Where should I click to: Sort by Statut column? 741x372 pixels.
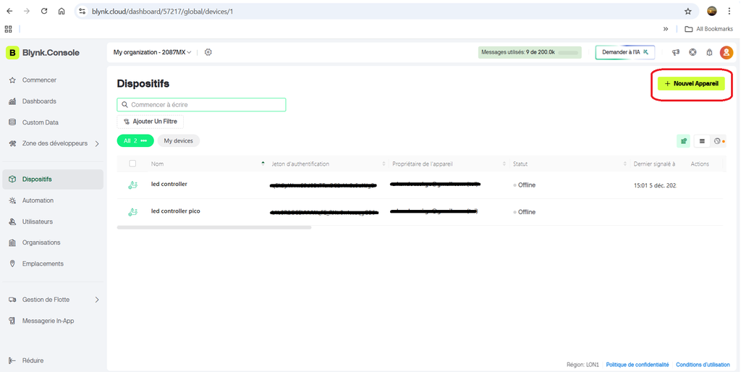[624, 164]
